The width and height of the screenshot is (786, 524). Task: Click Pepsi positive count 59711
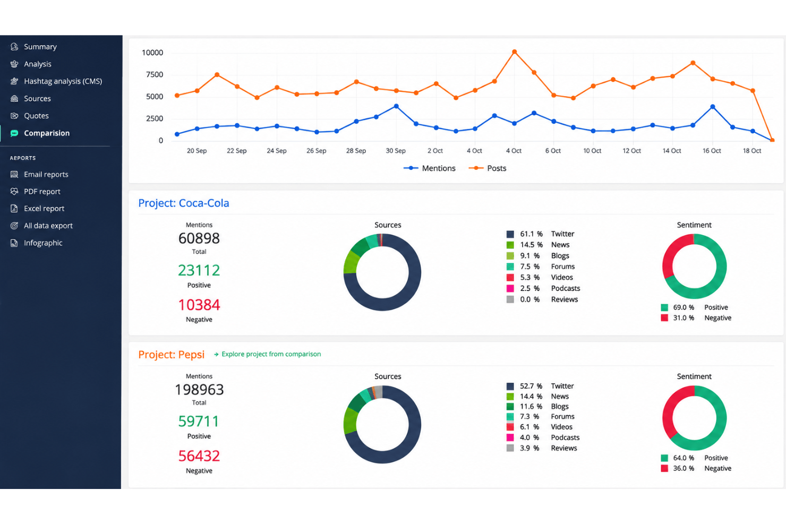tap(199, 422)
